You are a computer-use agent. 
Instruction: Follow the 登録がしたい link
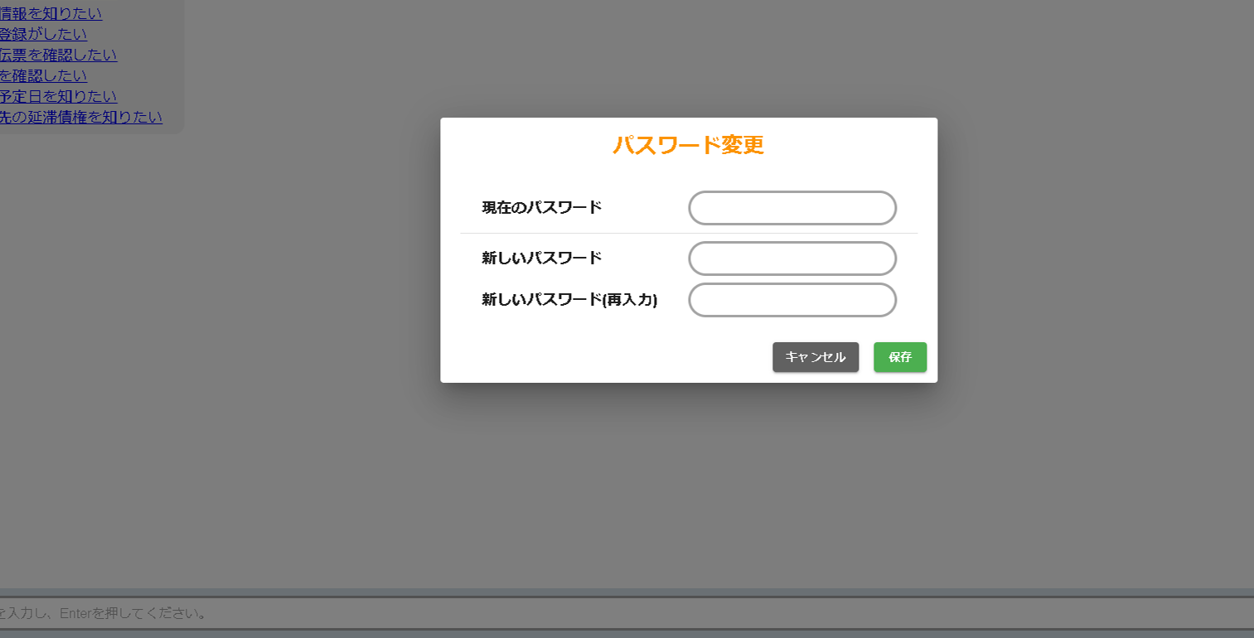(43, 34)
